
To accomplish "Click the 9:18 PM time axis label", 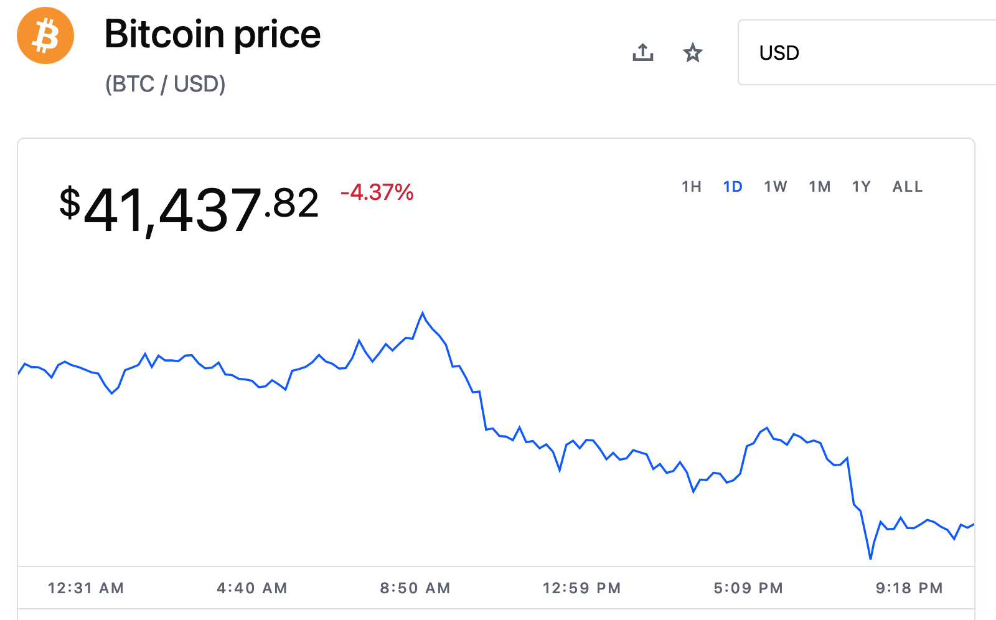I will click(x=909, y=588).
